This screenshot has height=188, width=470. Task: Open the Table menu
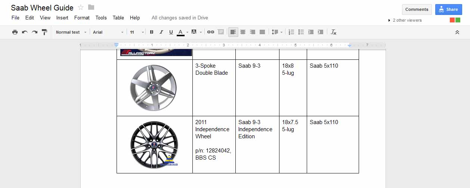pyautogui.click(x=118, y=18)
